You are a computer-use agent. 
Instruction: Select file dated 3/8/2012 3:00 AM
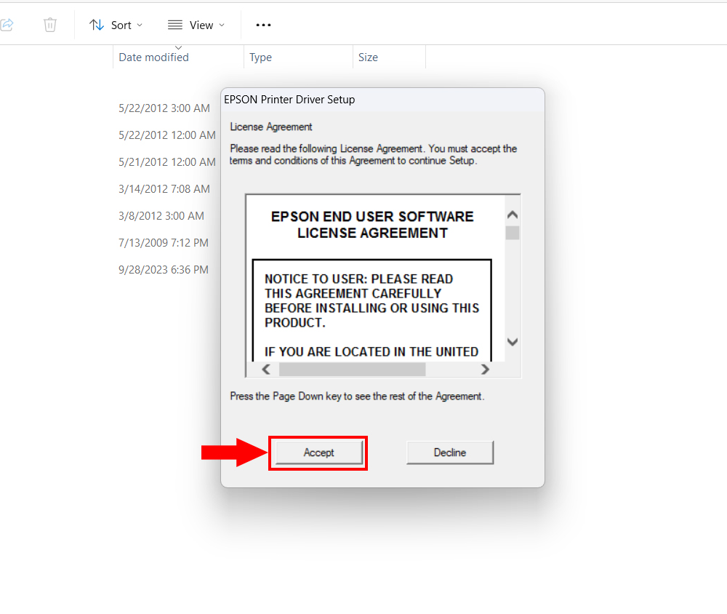pyautogui.click(x=161, y=216)
